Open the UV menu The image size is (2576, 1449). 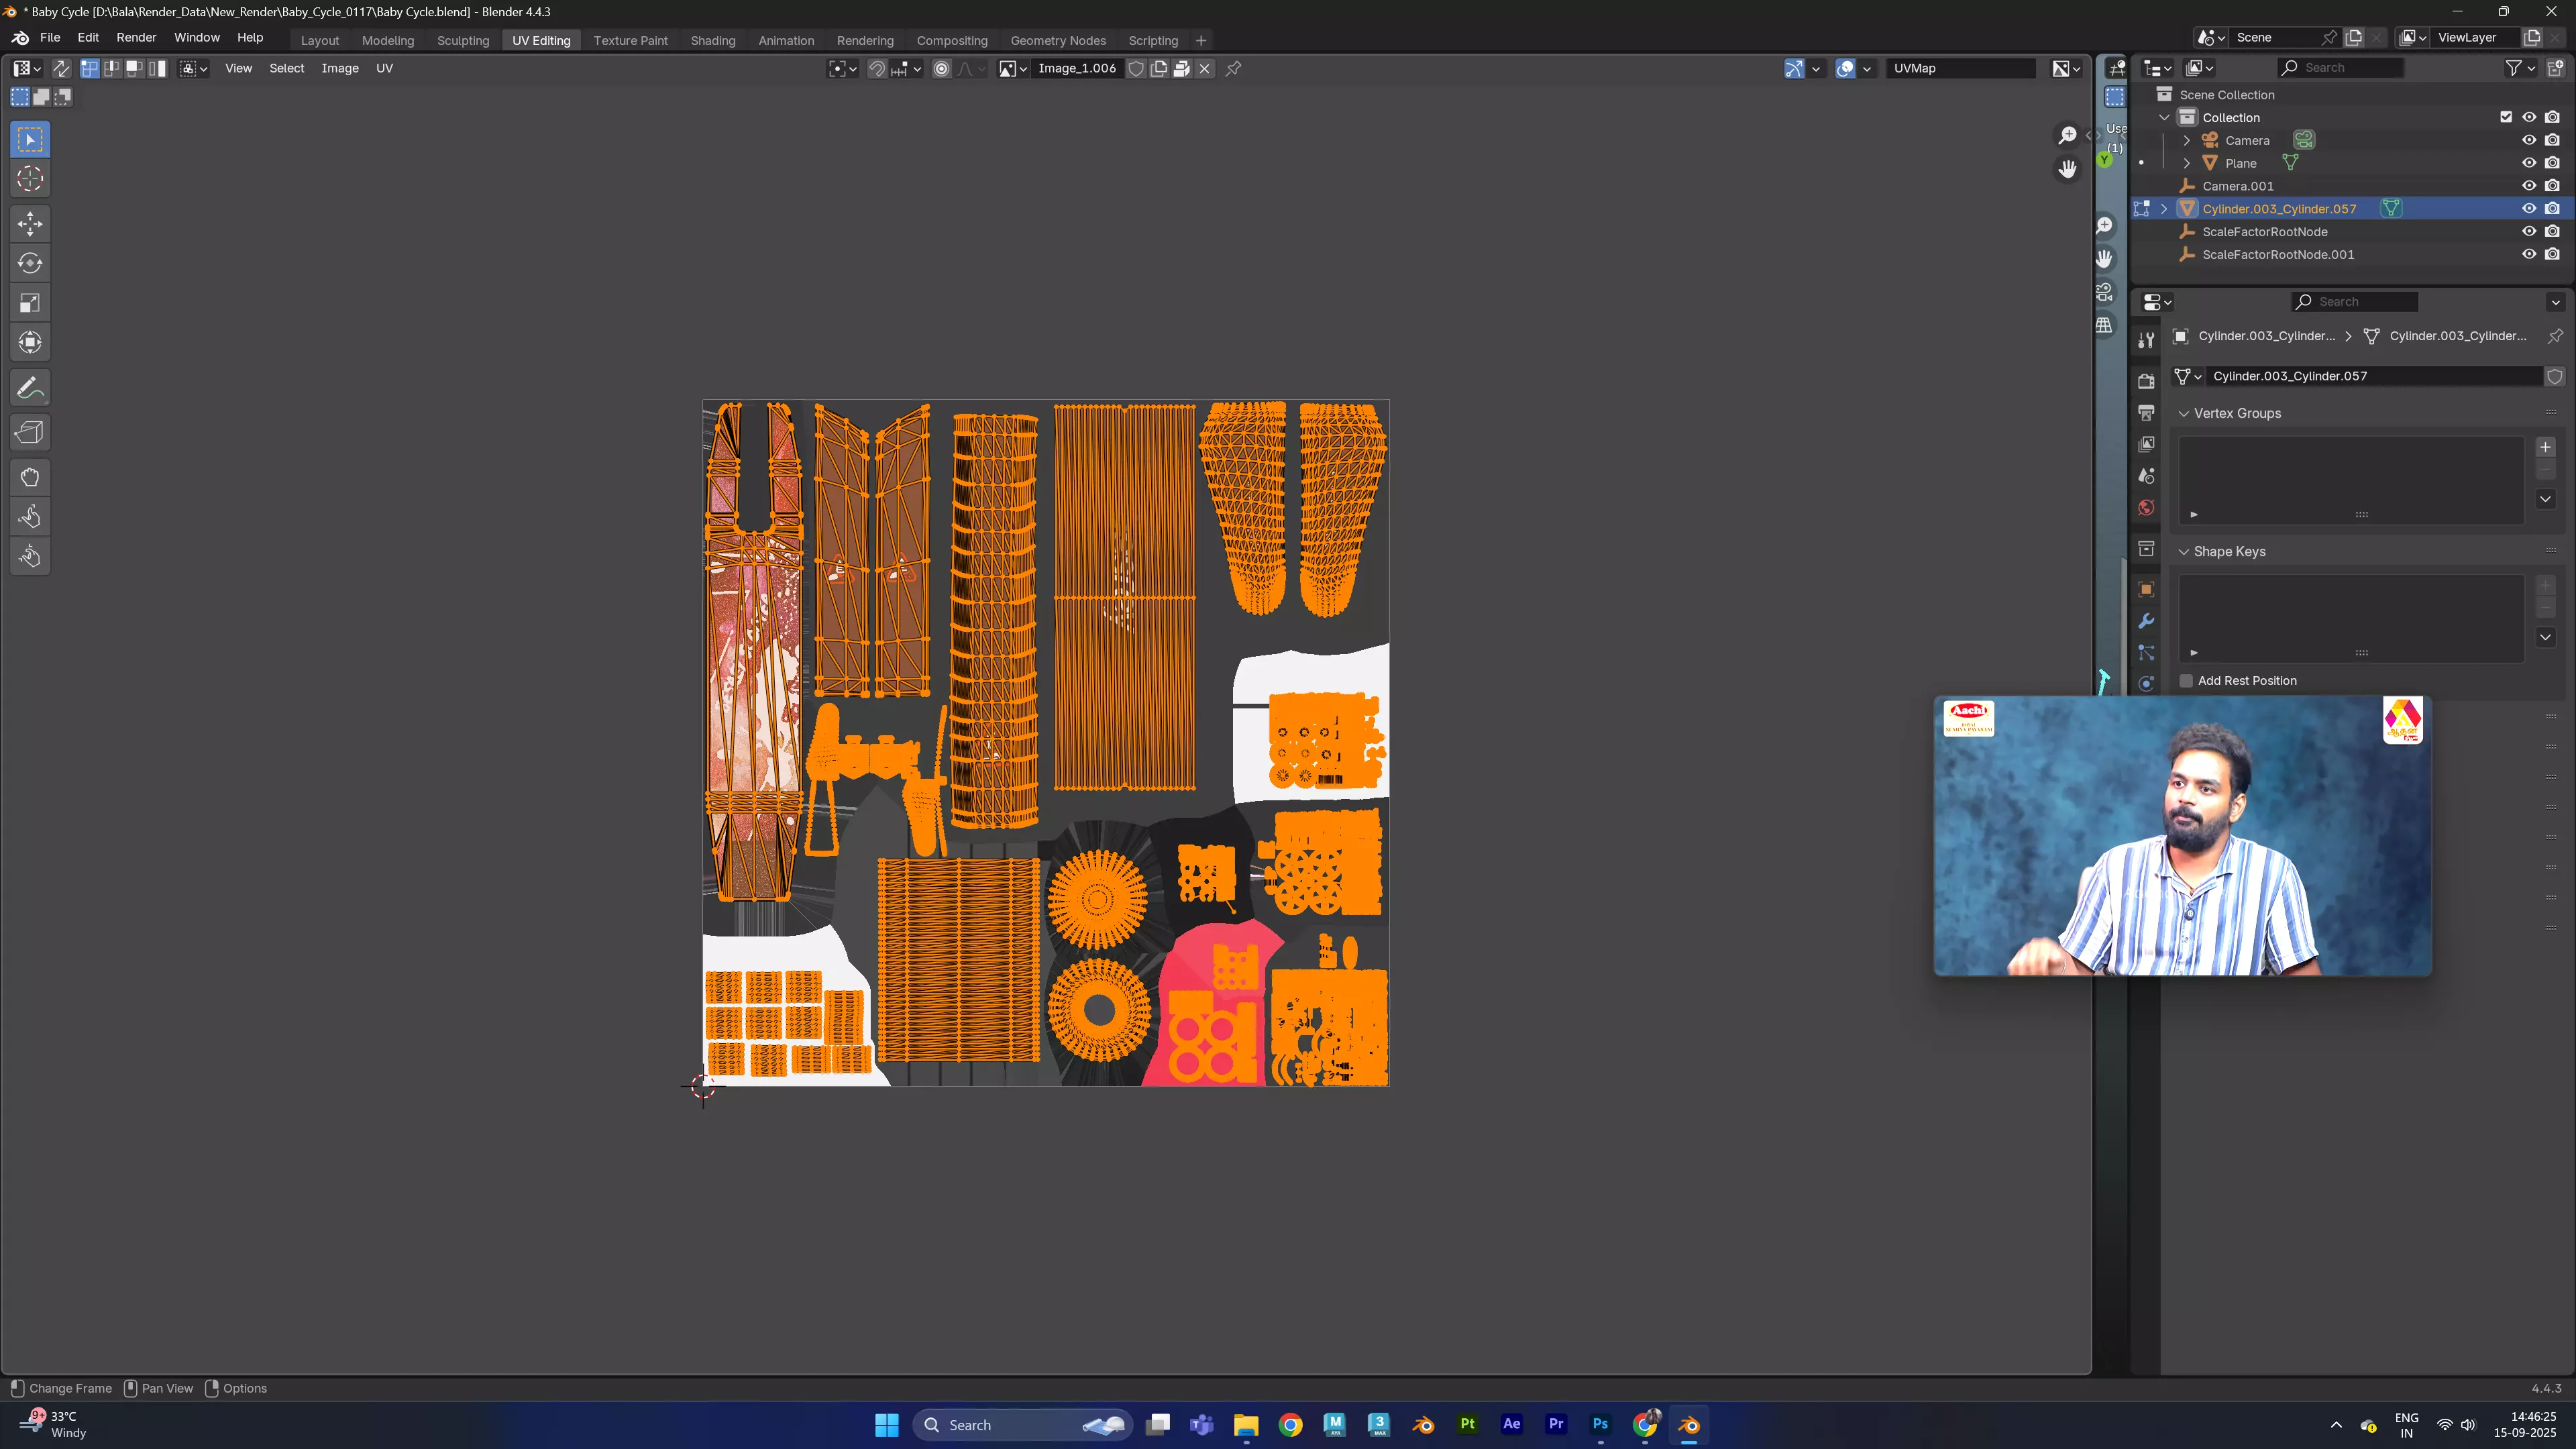click(x=384, y=68)
